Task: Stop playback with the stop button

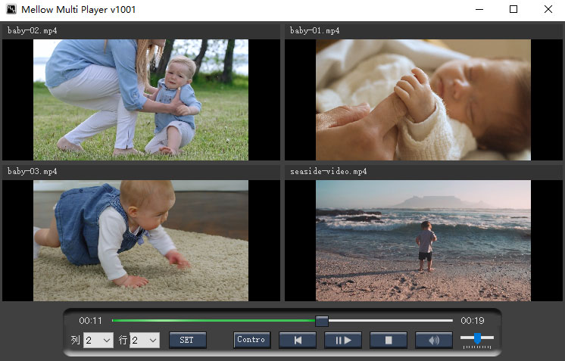Action: tap(389, 341)
